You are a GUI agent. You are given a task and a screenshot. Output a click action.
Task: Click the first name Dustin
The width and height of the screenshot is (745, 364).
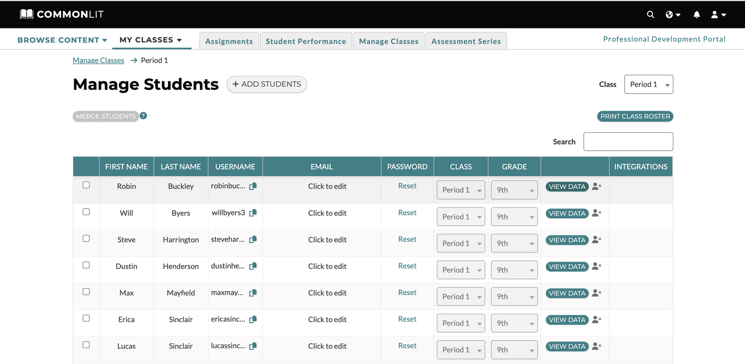pos(126,266)
